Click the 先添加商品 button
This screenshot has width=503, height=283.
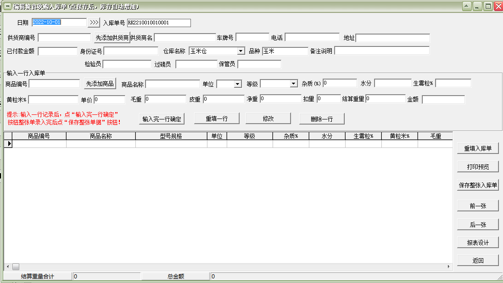tap(100, 84)
